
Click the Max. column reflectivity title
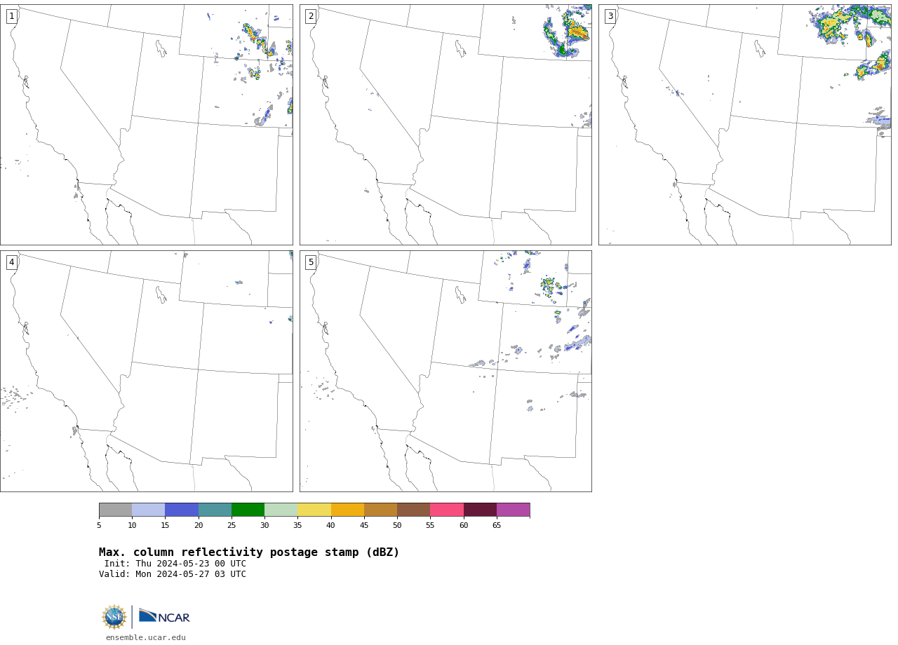[249, 552]
